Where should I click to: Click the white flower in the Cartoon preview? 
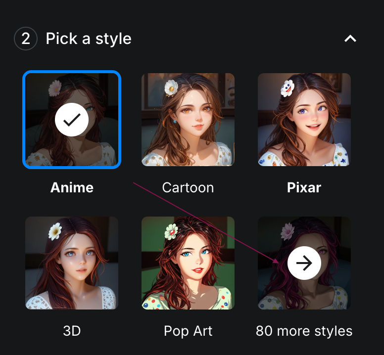[171, 88]
